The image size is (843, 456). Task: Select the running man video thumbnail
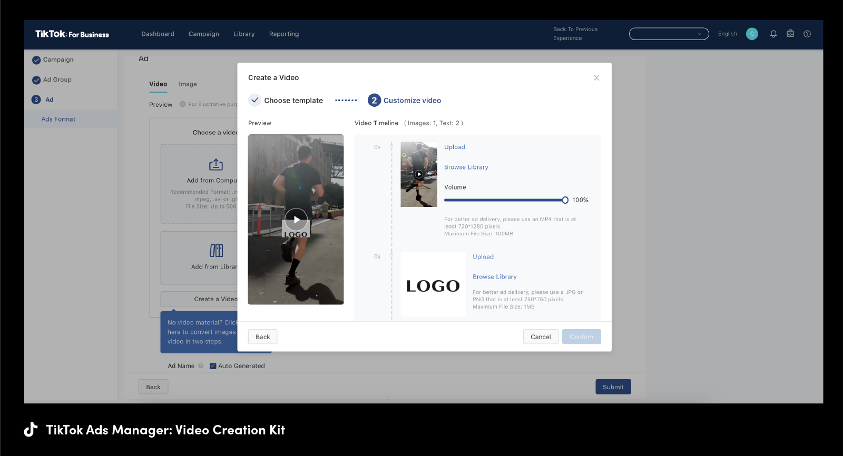point(419,174)
